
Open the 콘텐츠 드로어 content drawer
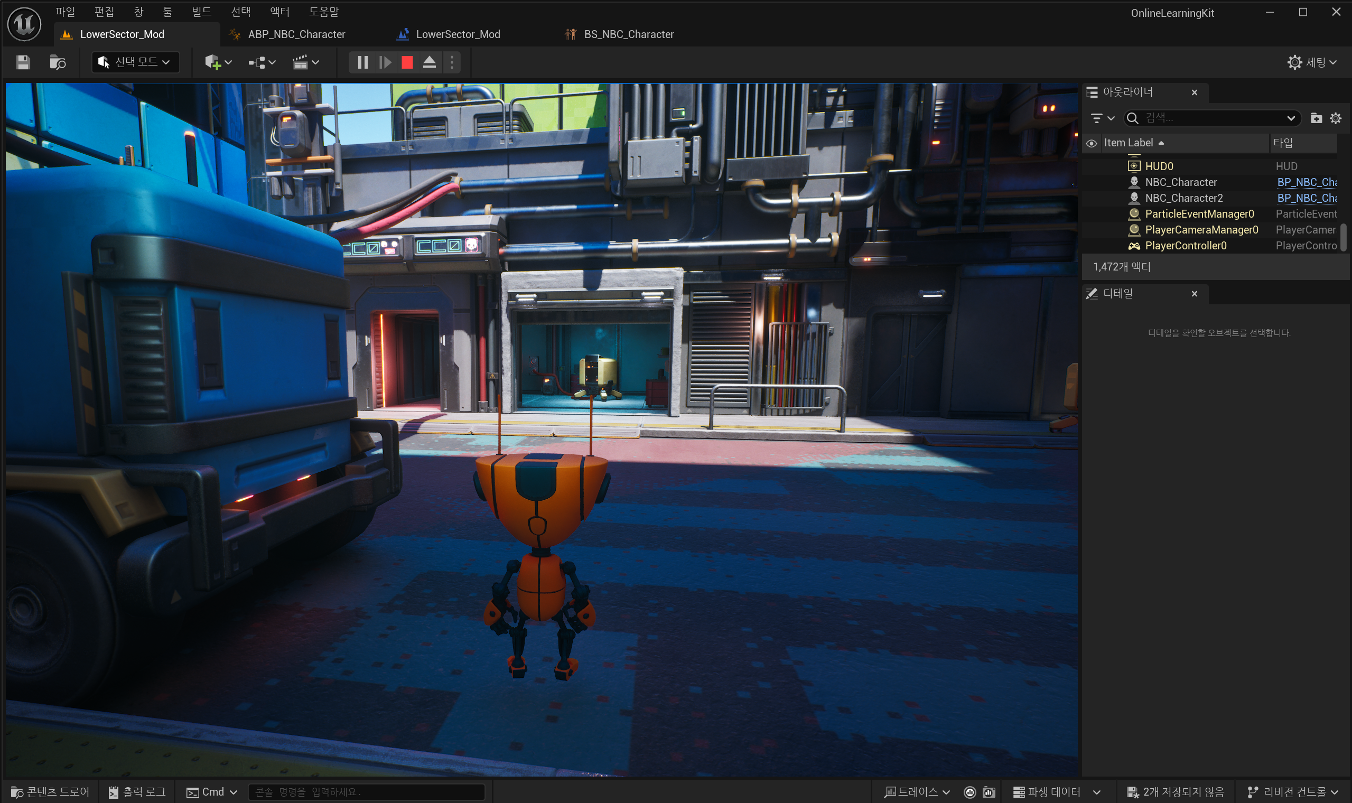coord(50,791)
